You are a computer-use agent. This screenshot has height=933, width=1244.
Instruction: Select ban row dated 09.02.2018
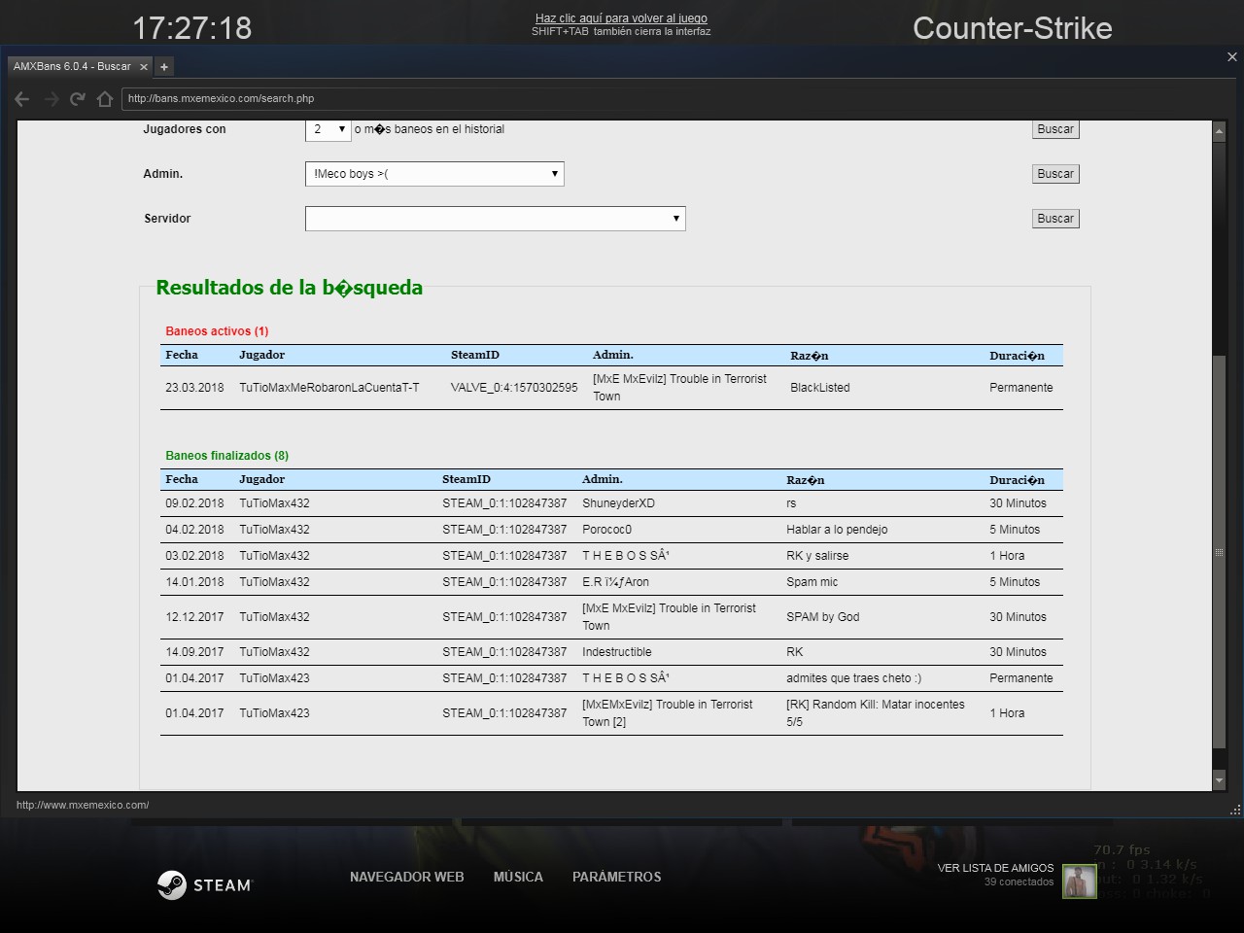[611, 503]
